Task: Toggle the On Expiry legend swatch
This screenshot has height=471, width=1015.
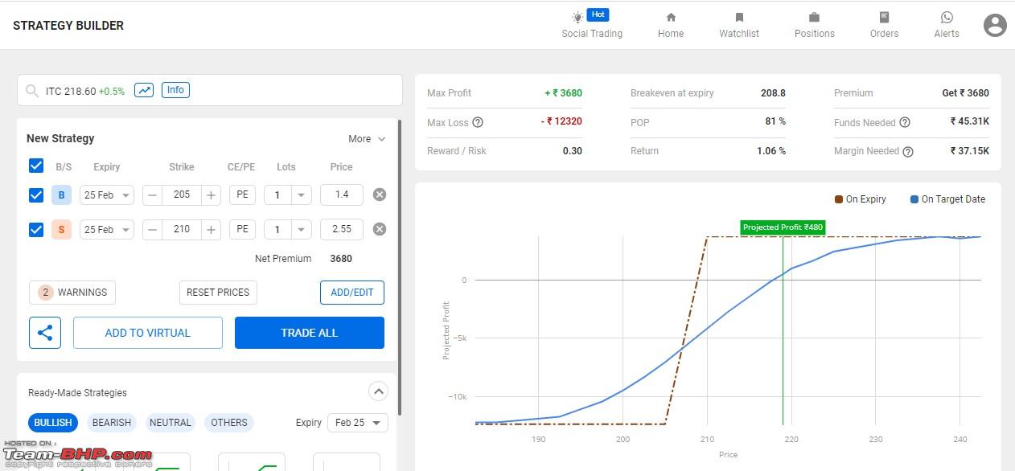Action: pos(839,199)
